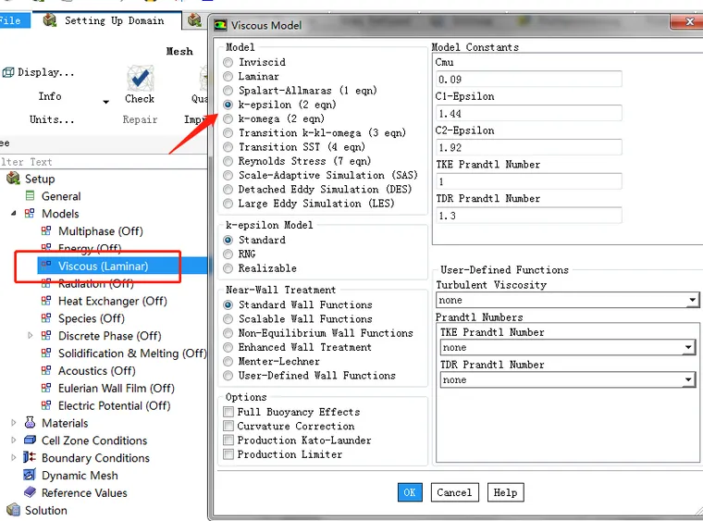Screen dimensions: 703x521
Task: Click the Eulerian Wall Film icon
Action: tap(46, 389)
